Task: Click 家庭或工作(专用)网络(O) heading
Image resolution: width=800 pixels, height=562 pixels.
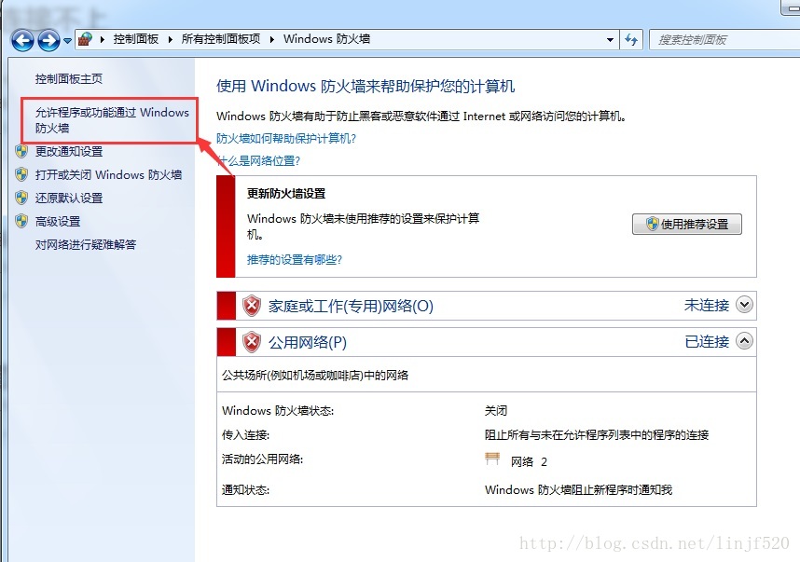Action: (351, 306)
